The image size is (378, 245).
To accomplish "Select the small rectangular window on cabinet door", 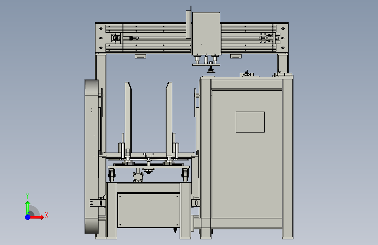I will click(x=250, y=122).
